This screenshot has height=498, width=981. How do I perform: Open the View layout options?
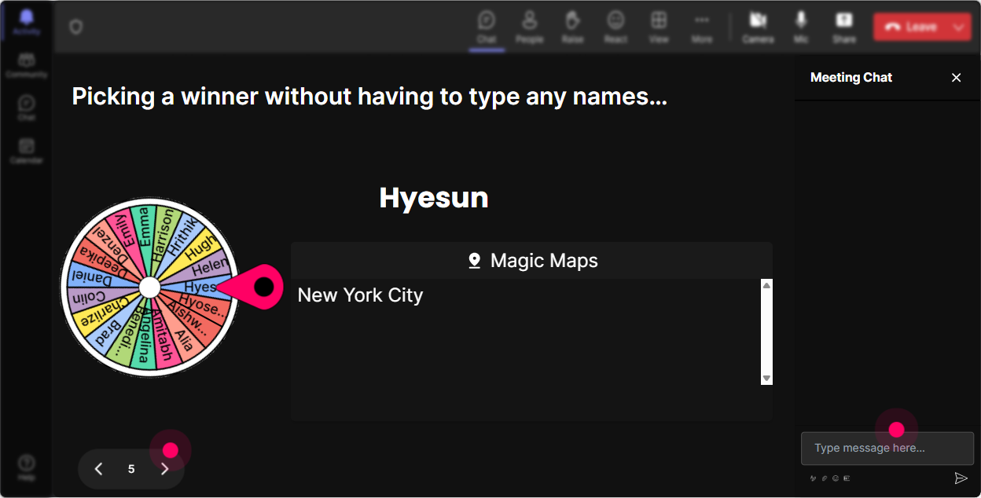click(x=659, y=27)
